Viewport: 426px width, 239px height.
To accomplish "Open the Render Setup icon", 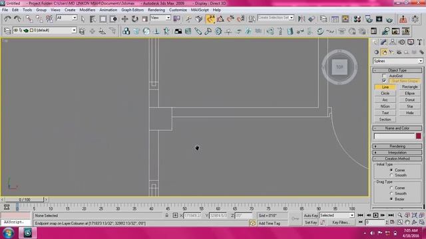I will click(x=369, y=19).
